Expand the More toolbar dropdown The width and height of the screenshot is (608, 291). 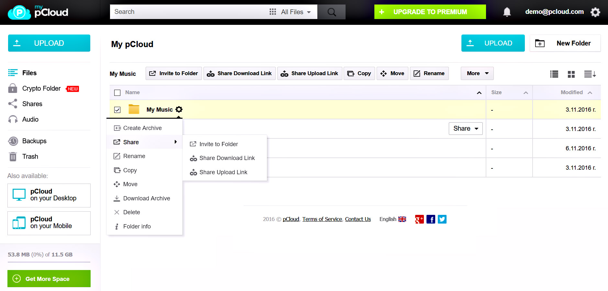(477, 73)
